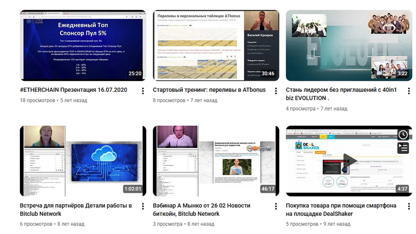The width and height of the screenshot is (416, 234).
Task: Open the Bitclub webinar video thumbnail
Action: [216, 161]
